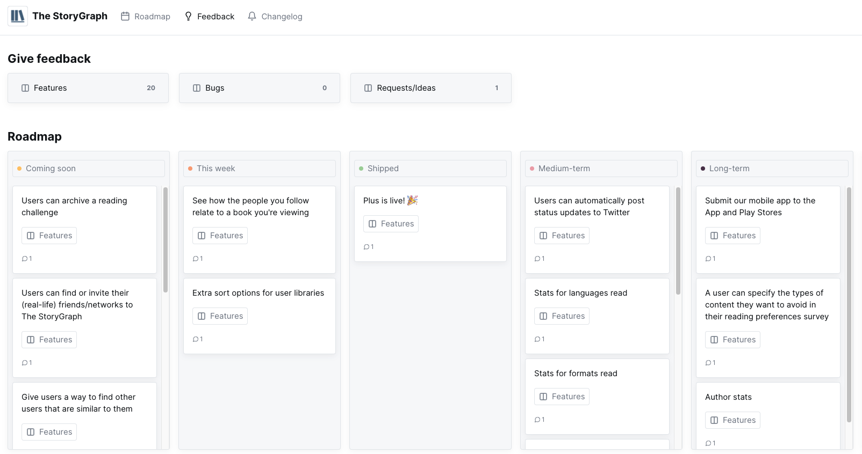The width and height of the screenshot is (862, 454).
Task: Click Features tag on 'Extra sort options' card
Action: click(220, 316)
